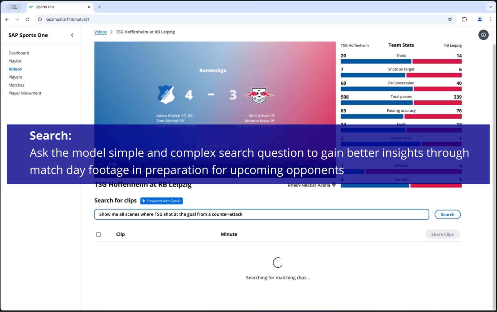The image size is (497, 312).
Task: Open Matches in the sidebar
Action: 16,85
